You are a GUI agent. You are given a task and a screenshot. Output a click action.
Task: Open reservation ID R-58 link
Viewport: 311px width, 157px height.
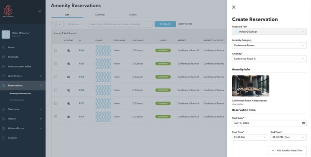pos(81,90)
